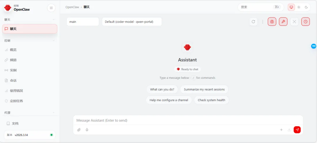
Task: Open the main session dropdown
Action: (x=83, y=22)
